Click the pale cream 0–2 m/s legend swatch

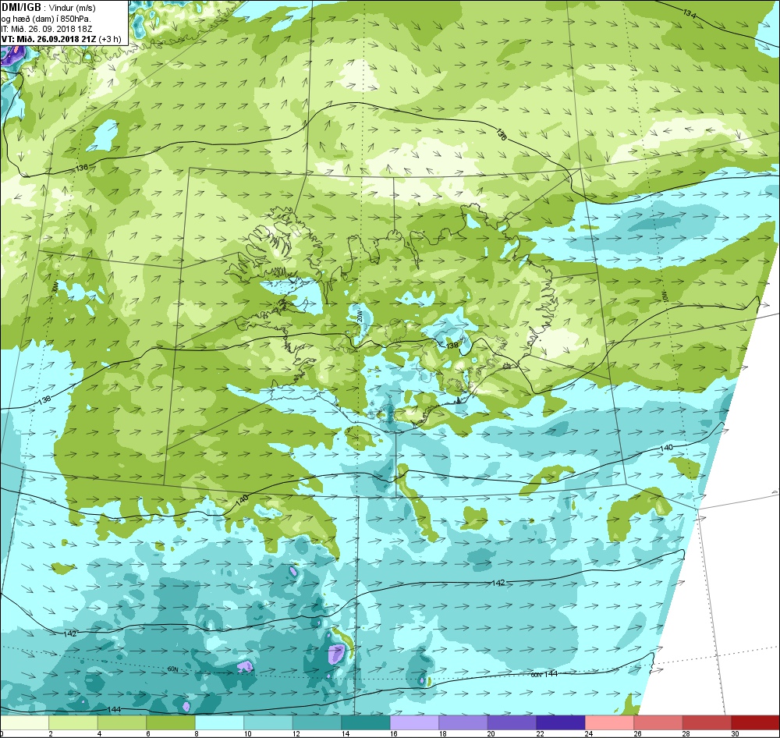pyautogui.click(x=25, y=722)
